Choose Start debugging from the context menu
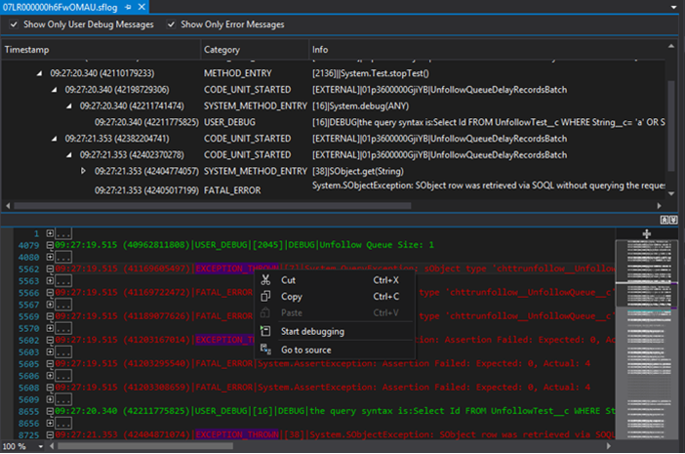The image size is (685, 454). (x=334, y=331)
